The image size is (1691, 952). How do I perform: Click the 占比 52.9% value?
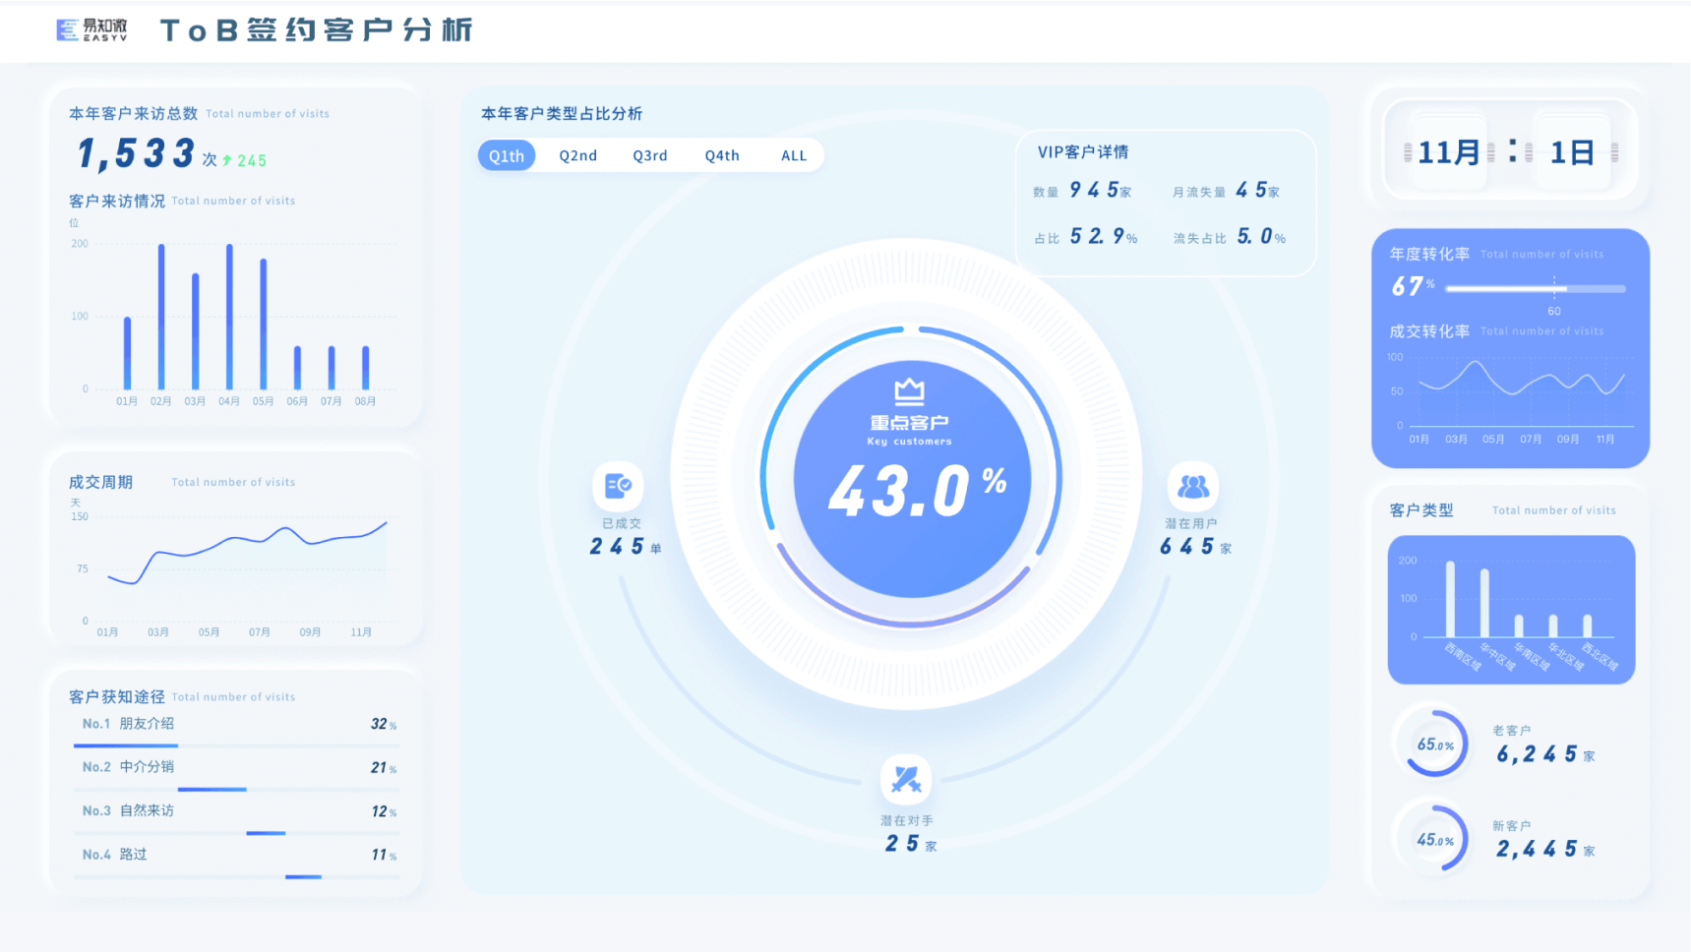(1104, 236)
